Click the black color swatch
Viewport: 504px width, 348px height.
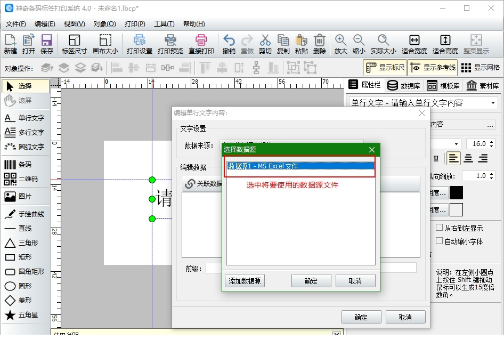point(456,192)
